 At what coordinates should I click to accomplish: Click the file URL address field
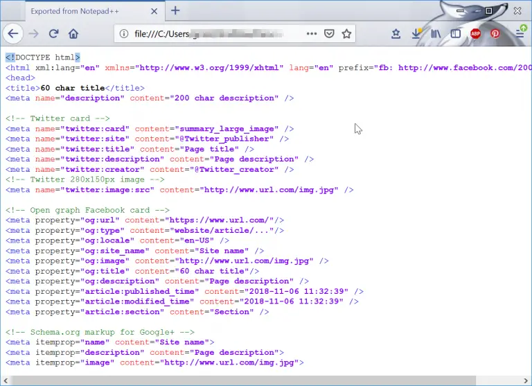click(x=217, y=33)
